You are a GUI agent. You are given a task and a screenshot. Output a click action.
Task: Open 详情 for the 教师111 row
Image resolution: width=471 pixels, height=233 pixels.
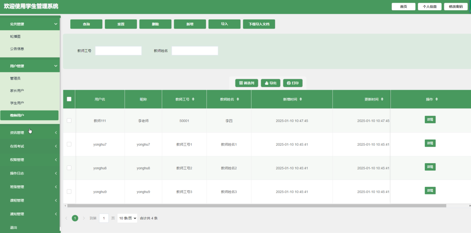pos(430,119)
